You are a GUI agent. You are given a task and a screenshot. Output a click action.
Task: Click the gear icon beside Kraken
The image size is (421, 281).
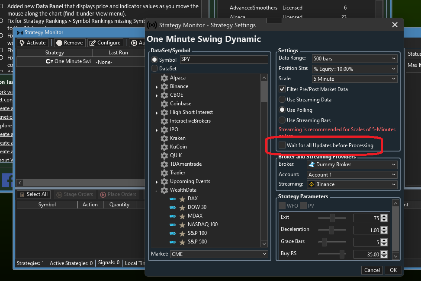pos(164,138)
